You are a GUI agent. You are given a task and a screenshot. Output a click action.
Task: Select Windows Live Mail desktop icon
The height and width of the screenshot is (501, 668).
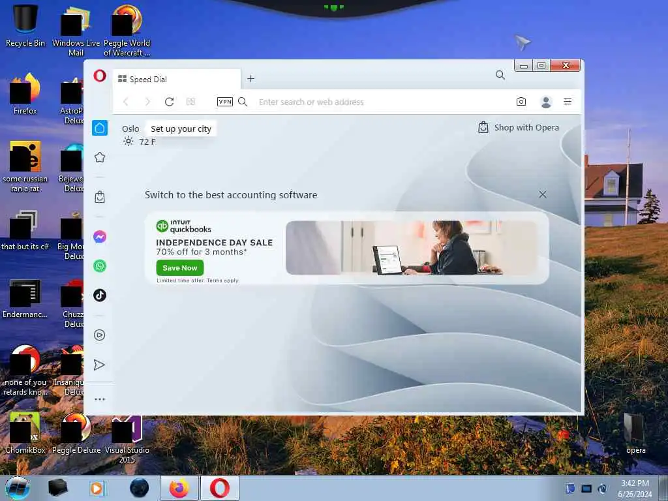76,31
